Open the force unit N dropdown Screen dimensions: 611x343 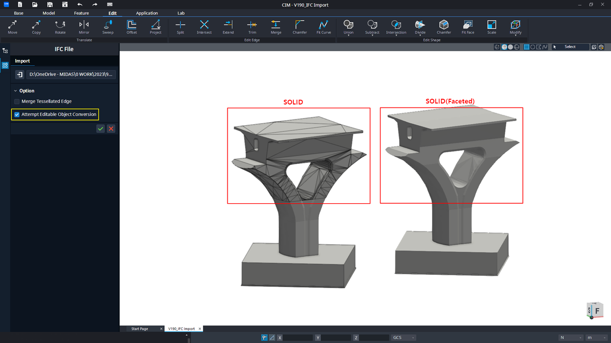pyautogui.click(x=571, y=337)
